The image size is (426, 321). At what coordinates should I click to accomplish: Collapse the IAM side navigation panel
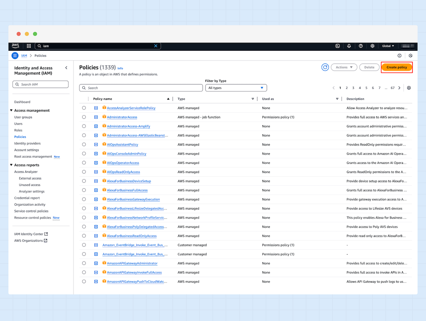(x=66, y=68)
